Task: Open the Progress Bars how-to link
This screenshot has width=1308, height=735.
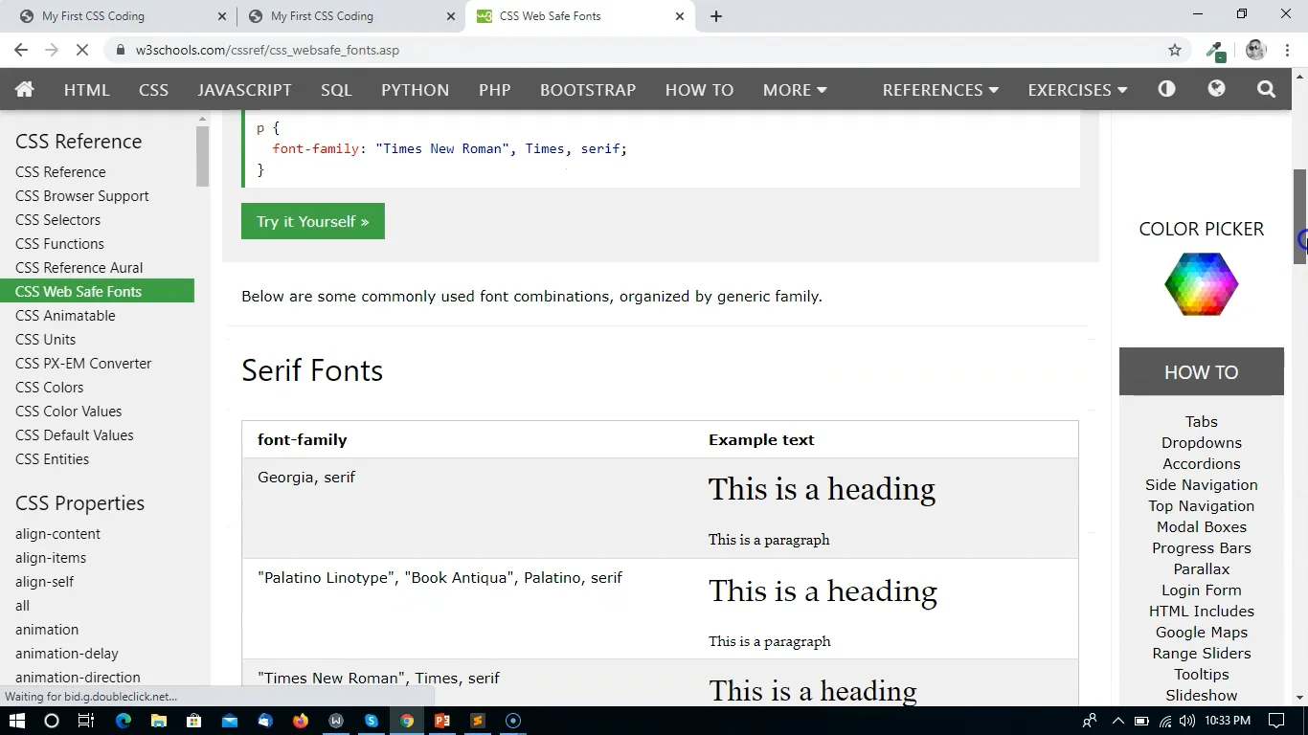Action: tap(1201, 548)
